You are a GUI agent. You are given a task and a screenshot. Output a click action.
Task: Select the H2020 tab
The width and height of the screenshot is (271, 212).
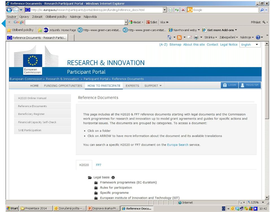coord(84,165)
